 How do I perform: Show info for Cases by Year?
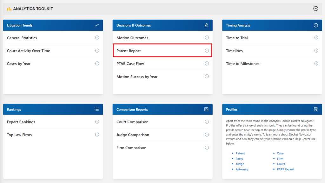coord(97,64)
